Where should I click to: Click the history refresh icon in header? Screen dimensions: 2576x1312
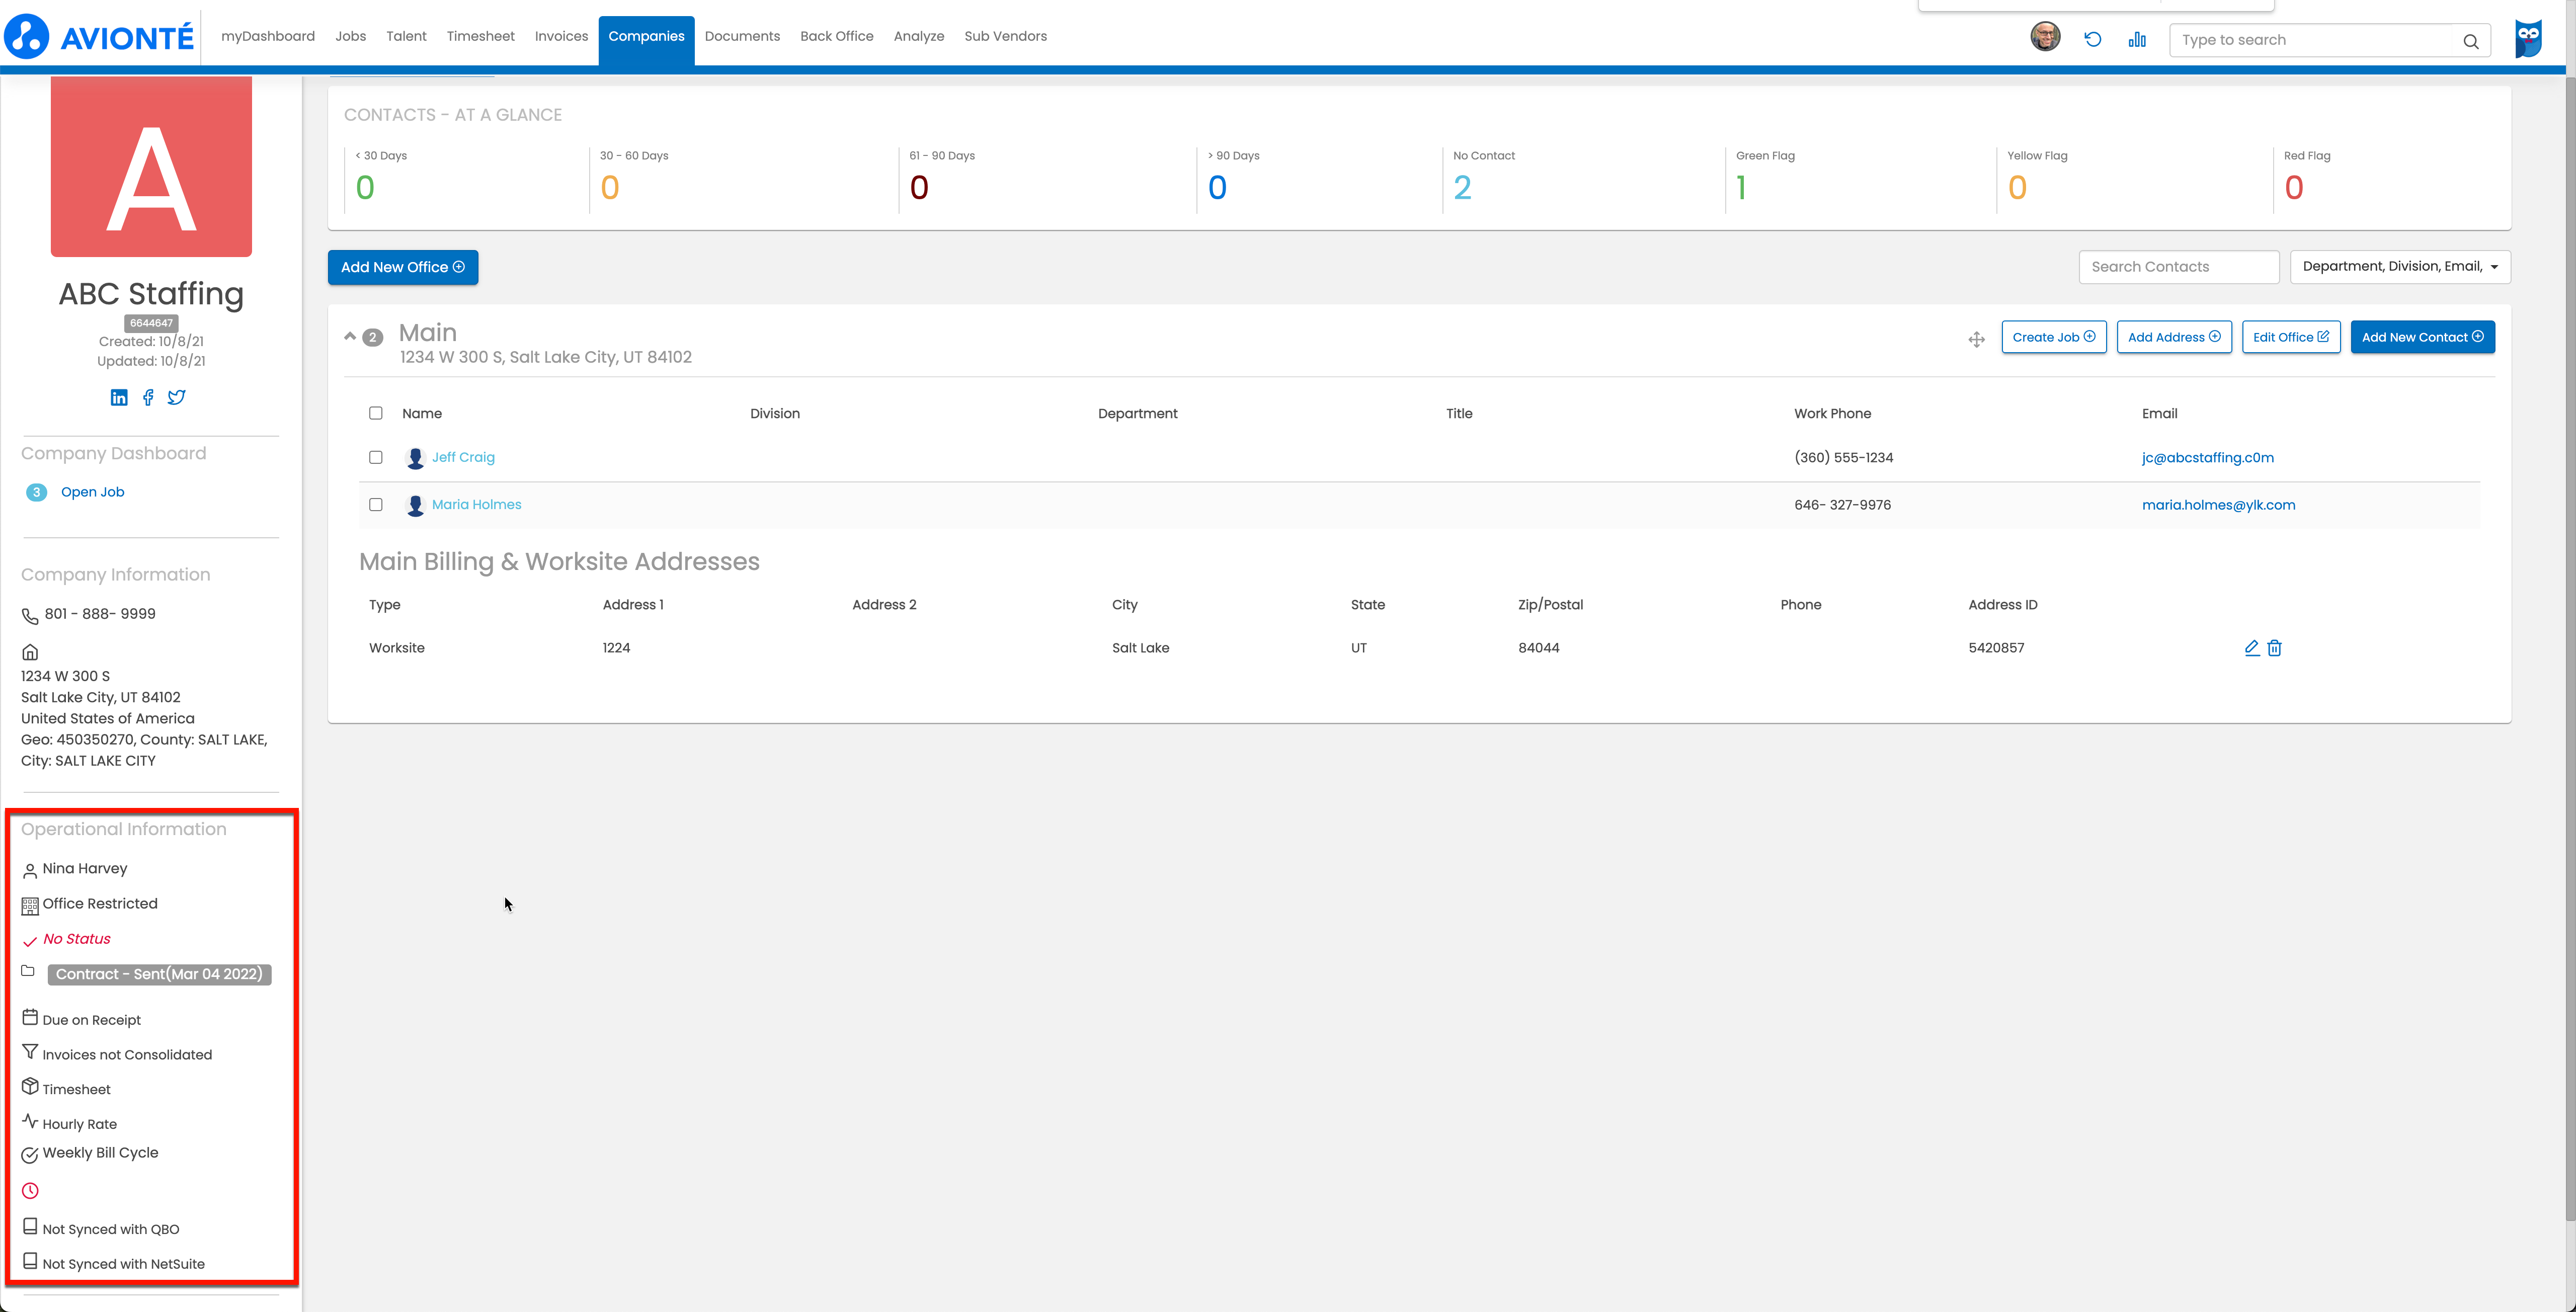(x=2092, y=39)
